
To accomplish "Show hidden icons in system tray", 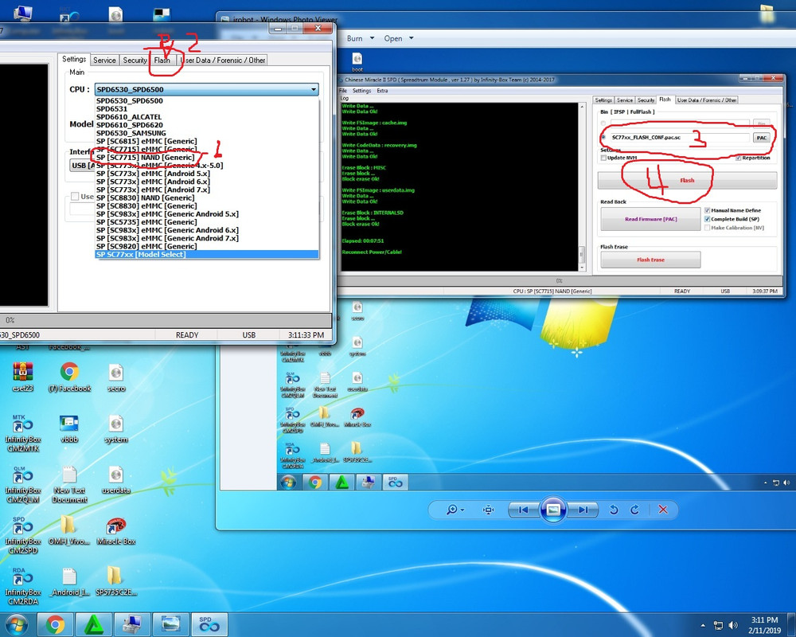I will [703, 625].
